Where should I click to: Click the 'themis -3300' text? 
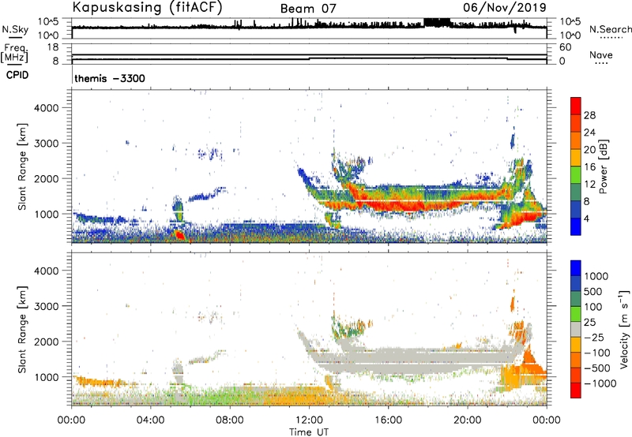[x=110, y=78]
